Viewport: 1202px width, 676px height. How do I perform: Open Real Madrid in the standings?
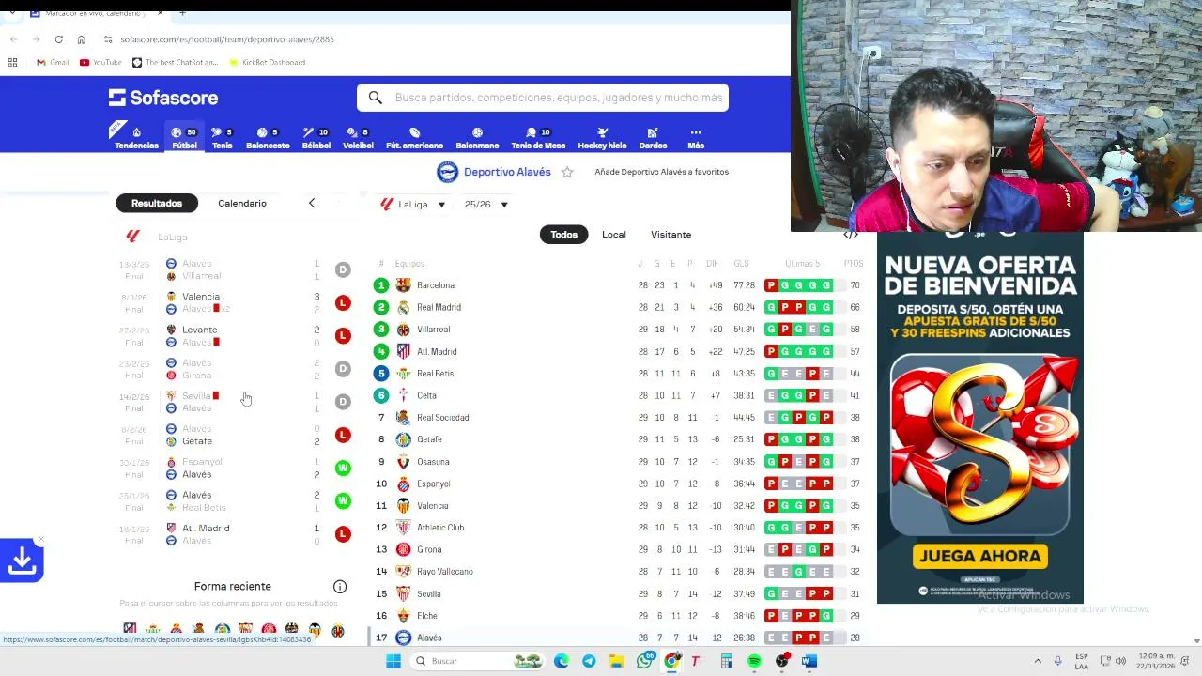[x=618, y=307]
